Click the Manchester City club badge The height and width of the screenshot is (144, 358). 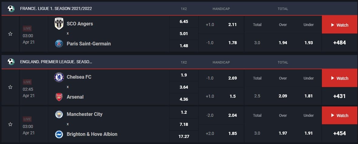59,114
